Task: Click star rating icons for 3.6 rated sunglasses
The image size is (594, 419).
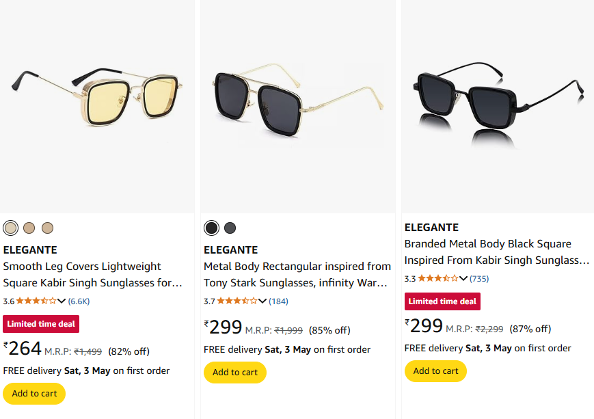Action: [36, 301]
